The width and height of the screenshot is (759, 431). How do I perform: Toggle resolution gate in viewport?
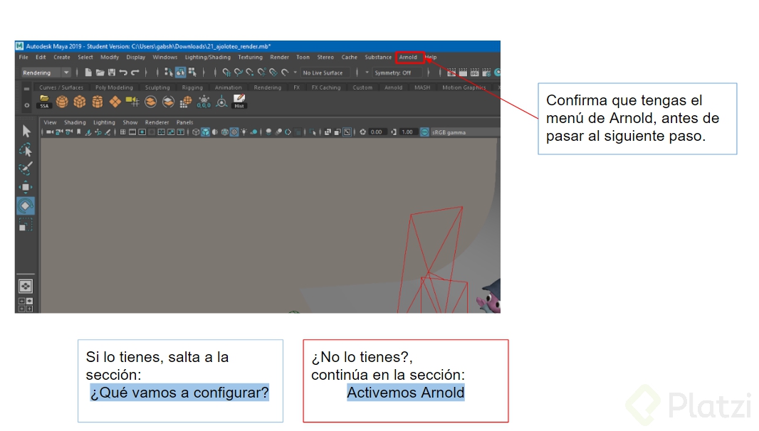point(142,132)
